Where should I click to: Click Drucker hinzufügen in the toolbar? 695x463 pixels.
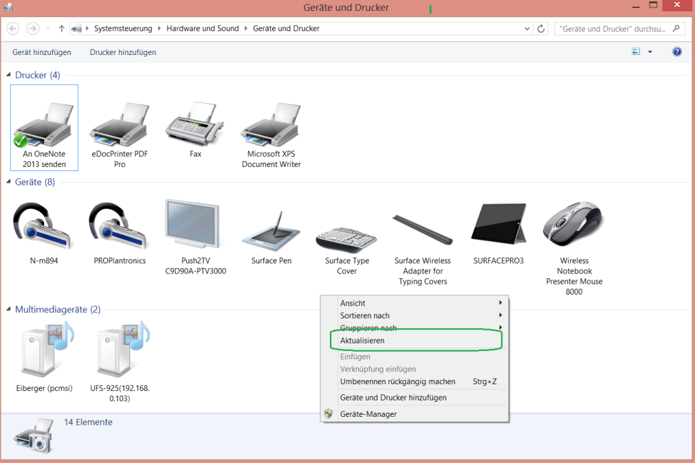(123, 52)
